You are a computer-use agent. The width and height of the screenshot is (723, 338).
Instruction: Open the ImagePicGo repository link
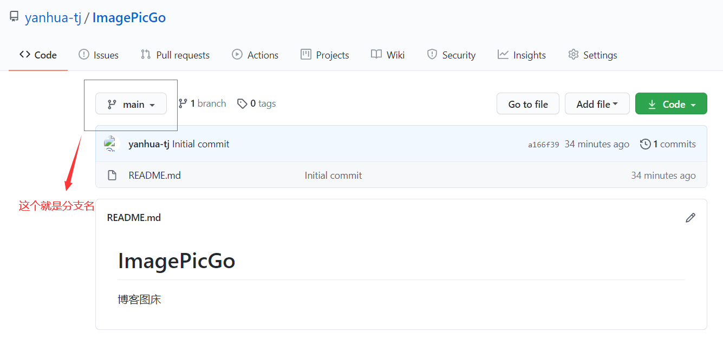pyautogui.click(x=129, y=18)
